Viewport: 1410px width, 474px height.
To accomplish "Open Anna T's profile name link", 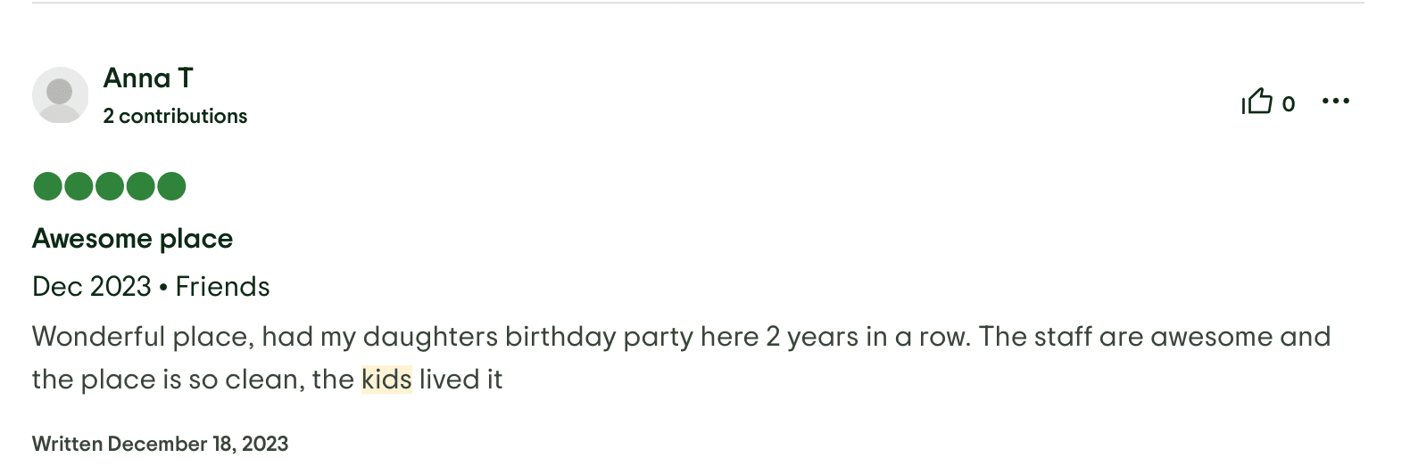I will click(x=148, y=78).
